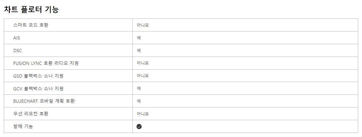The height and width of the screenshot is (137, 362).
Task: Click 예 value in AIS row
Action: 139,38
